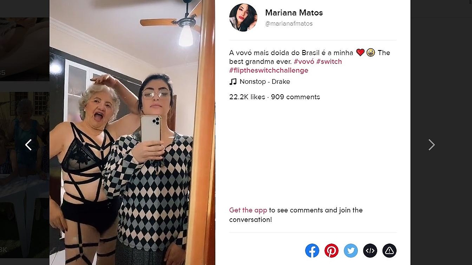Click the Mariana Matos display name
Screen dimensions: 472x265
tap(294, 13)
